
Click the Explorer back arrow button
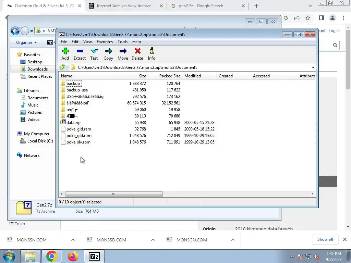(15, 31)
